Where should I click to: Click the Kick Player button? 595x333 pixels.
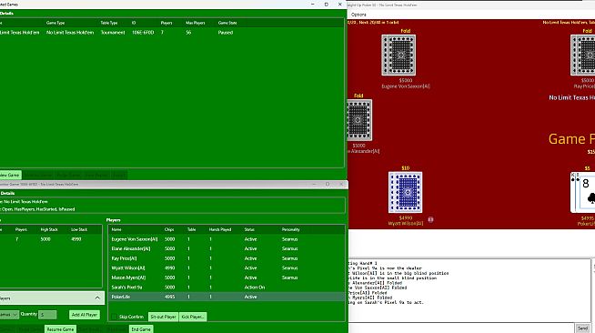pos(193,317)
